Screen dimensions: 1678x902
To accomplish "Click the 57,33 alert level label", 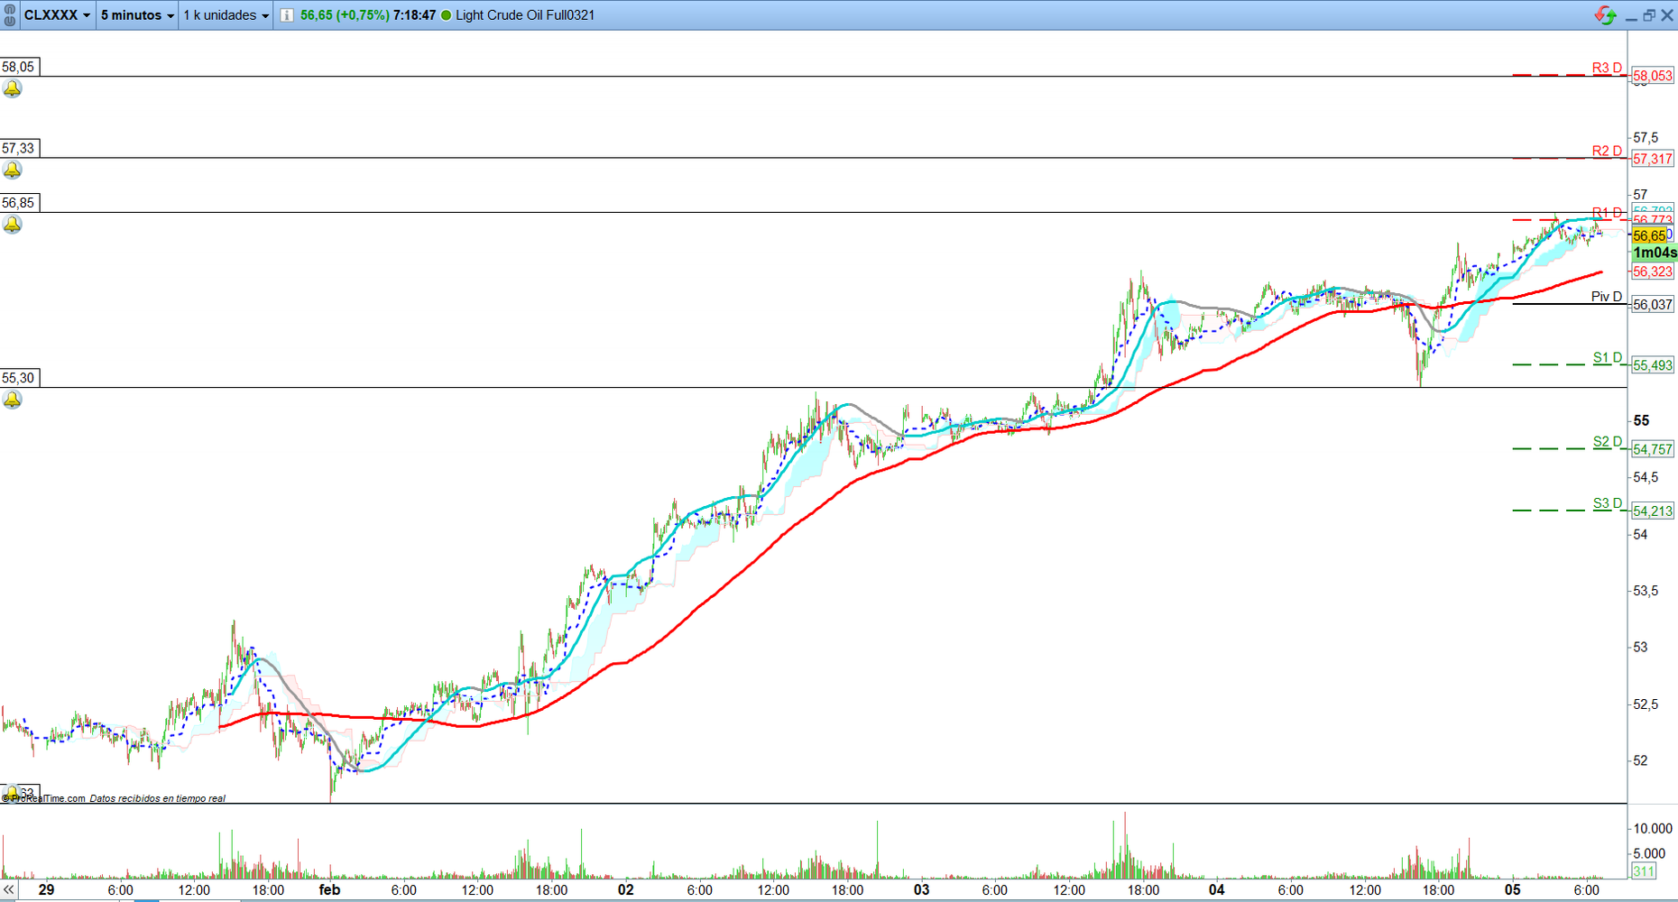I will click(19, 148).
